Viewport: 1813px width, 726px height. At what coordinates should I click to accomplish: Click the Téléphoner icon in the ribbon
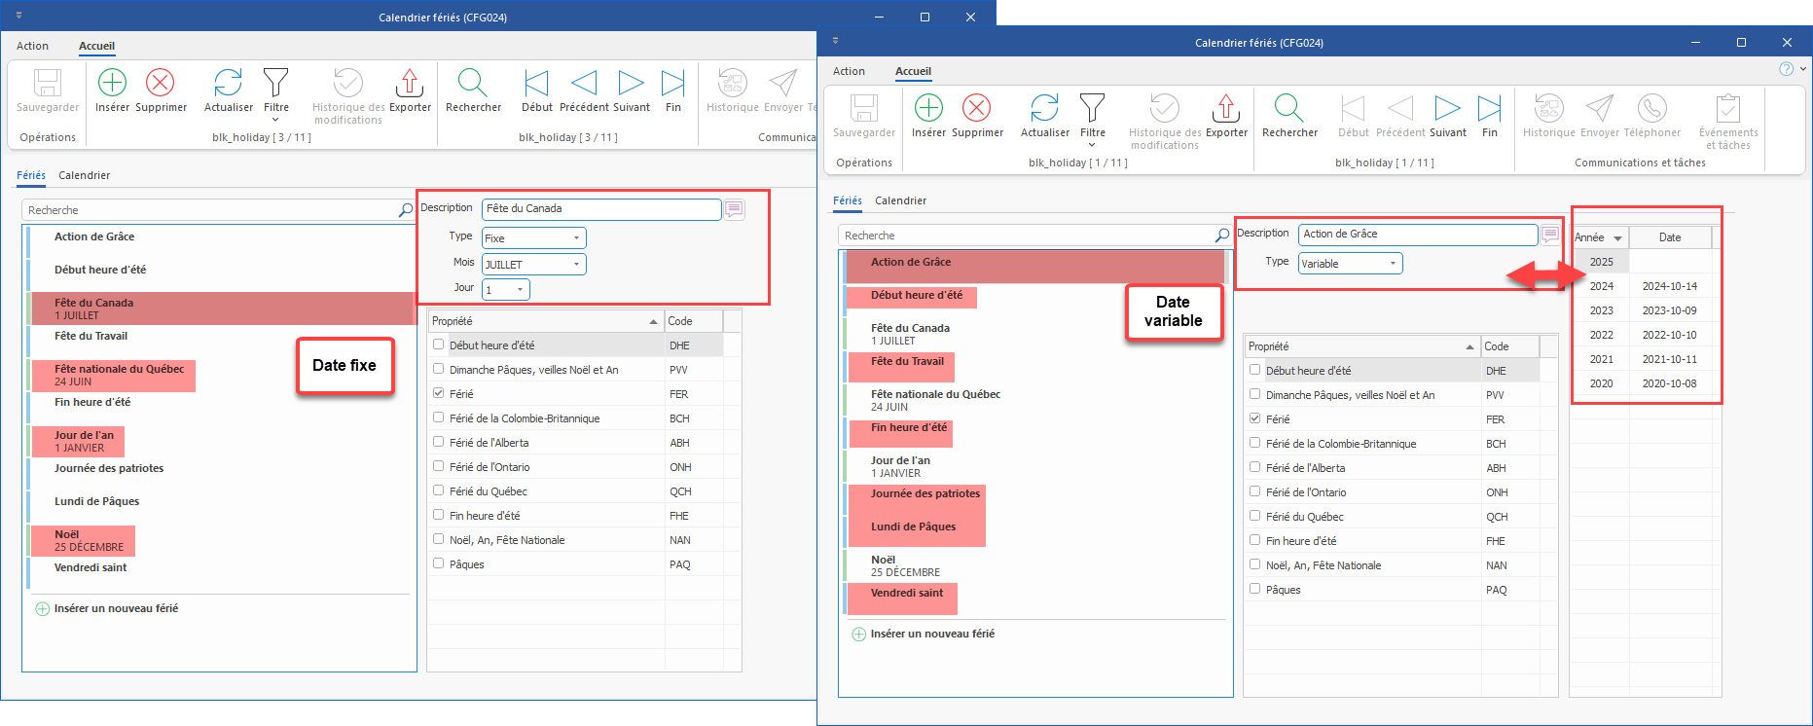click(x=1651, y=109)
